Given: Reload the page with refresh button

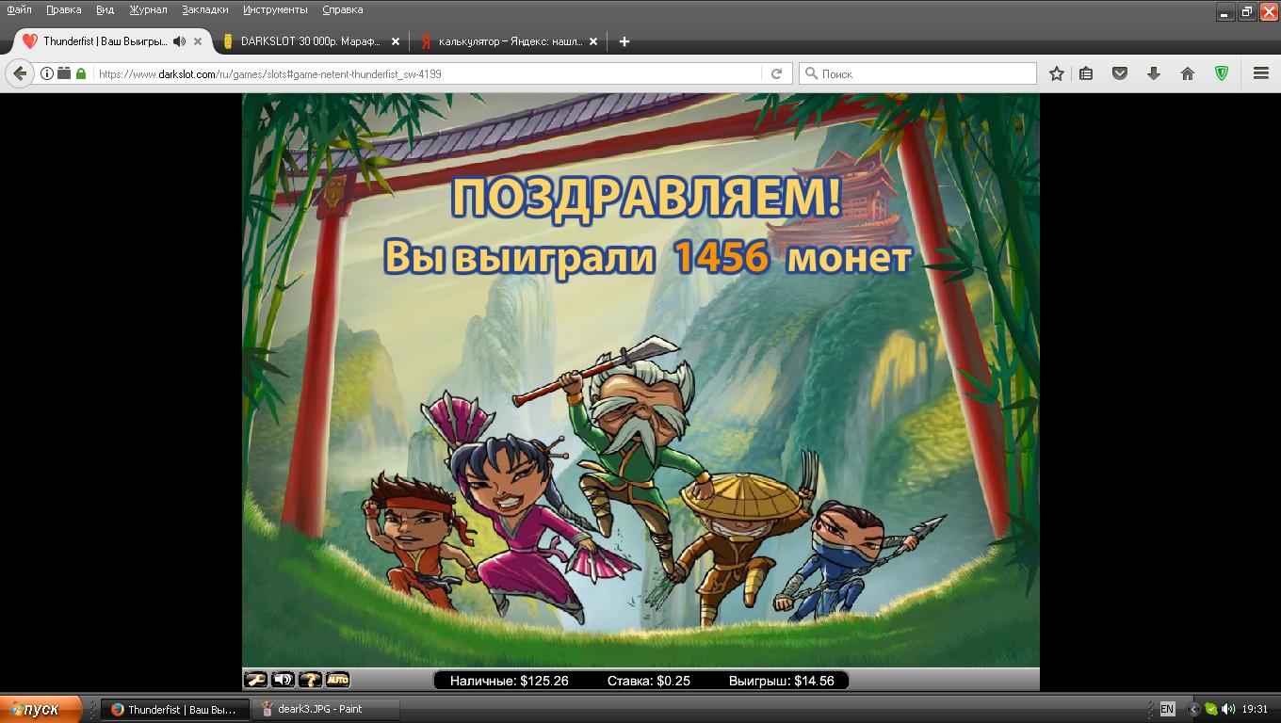Looking at the screenshot, I should (777, 73).
